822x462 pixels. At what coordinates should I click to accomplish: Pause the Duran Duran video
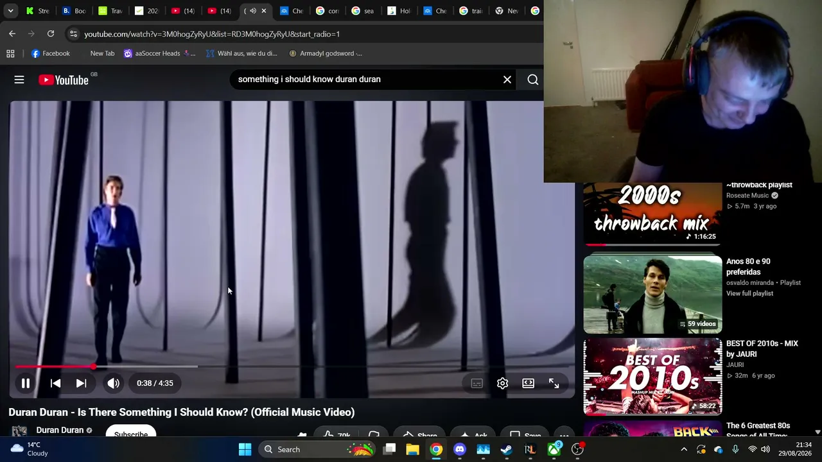(26, 383)
